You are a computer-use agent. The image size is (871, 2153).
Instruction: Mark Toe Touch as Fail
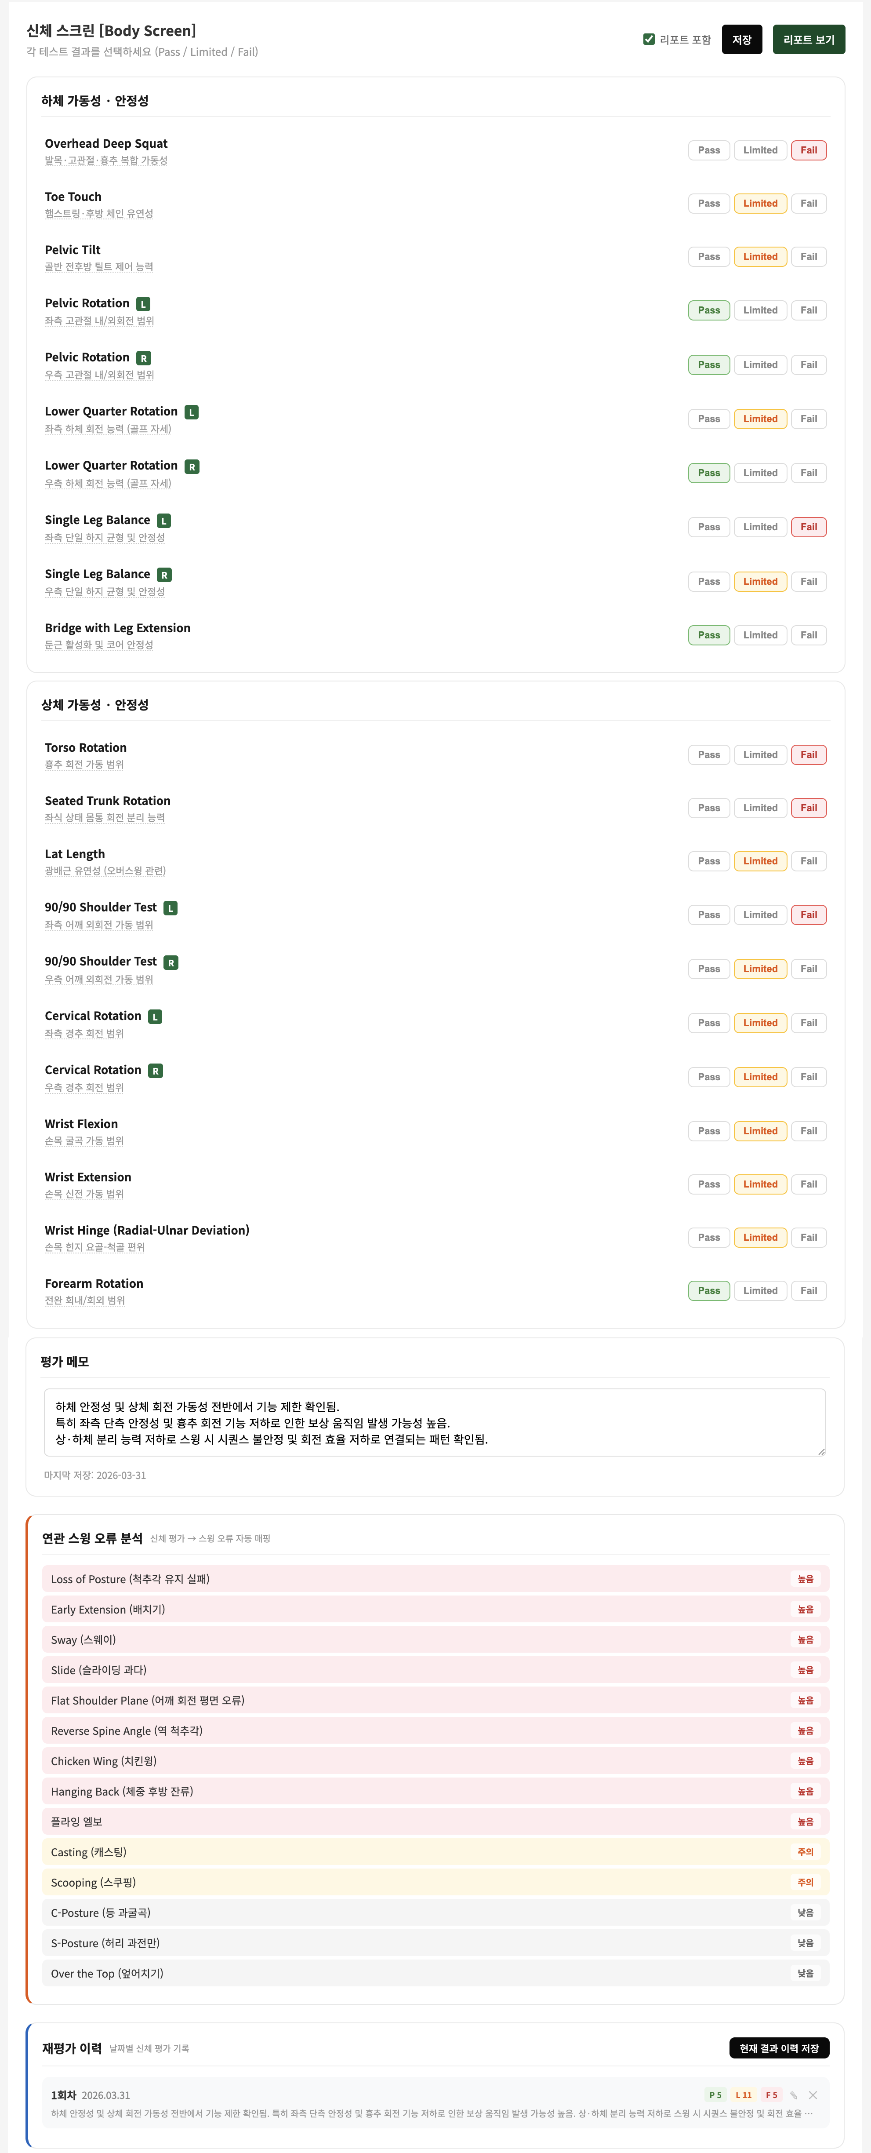808,203
